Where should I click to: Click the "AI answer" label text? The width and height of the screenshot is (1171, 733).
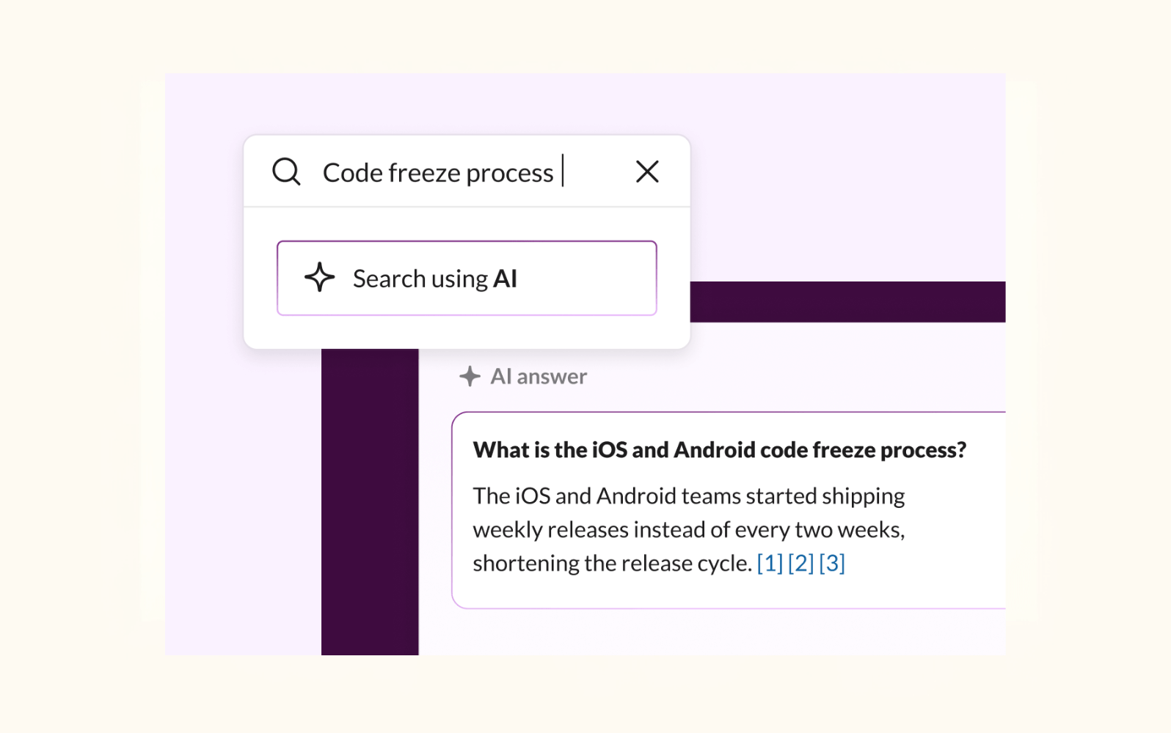point(539,377)
